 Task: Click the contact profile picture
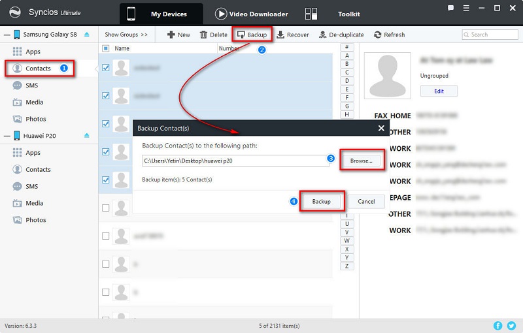[x=387, y=76]
